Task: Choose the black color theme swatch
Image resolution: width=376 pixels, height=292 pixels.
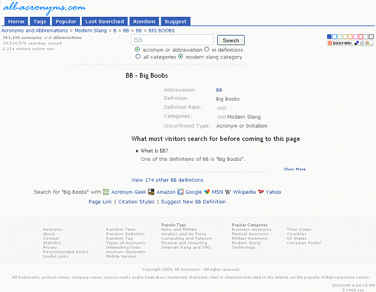Action: tap(371, 37)
